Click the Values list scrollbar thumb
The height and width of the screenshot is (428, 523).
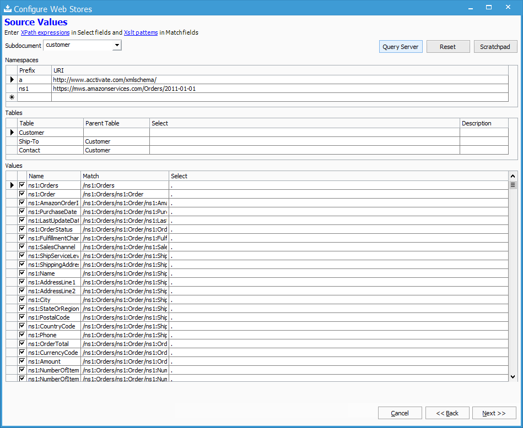pos(513,185)
